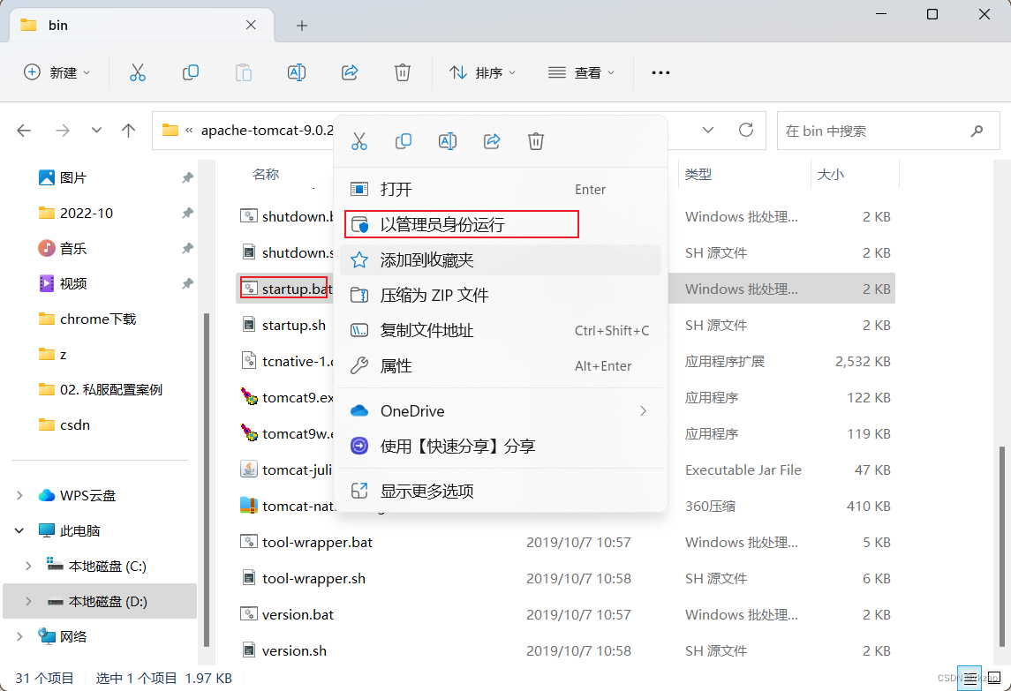The height and width of the screenshot is (691, 1011).
Task: Open the 排序 sort dropdown
Action: coord(482,73)
